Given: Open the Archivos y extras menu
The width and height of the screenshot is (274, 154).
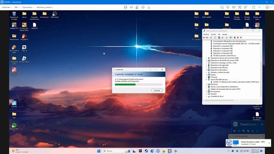Looking at the screenshot, I should 45,7.
